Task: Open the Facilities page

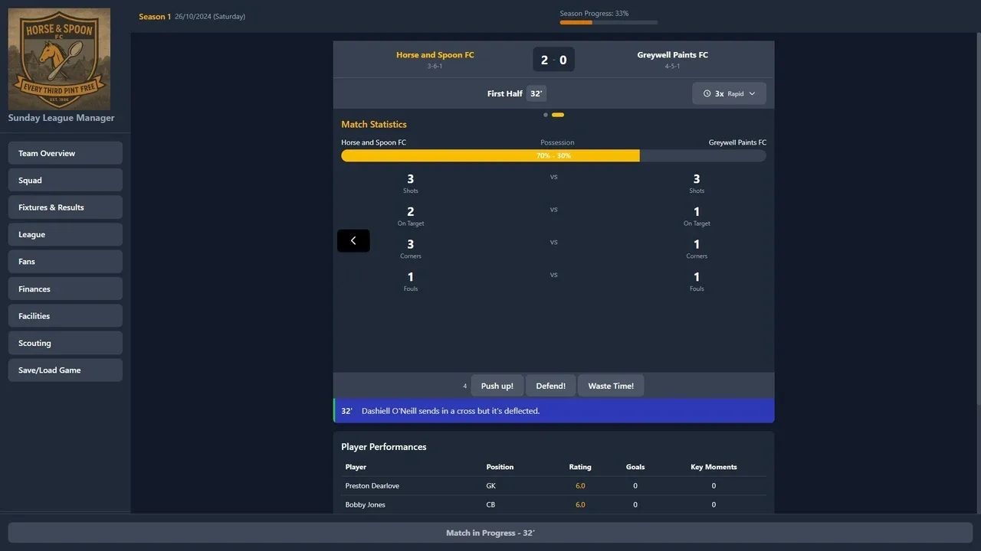Action: 65,316
